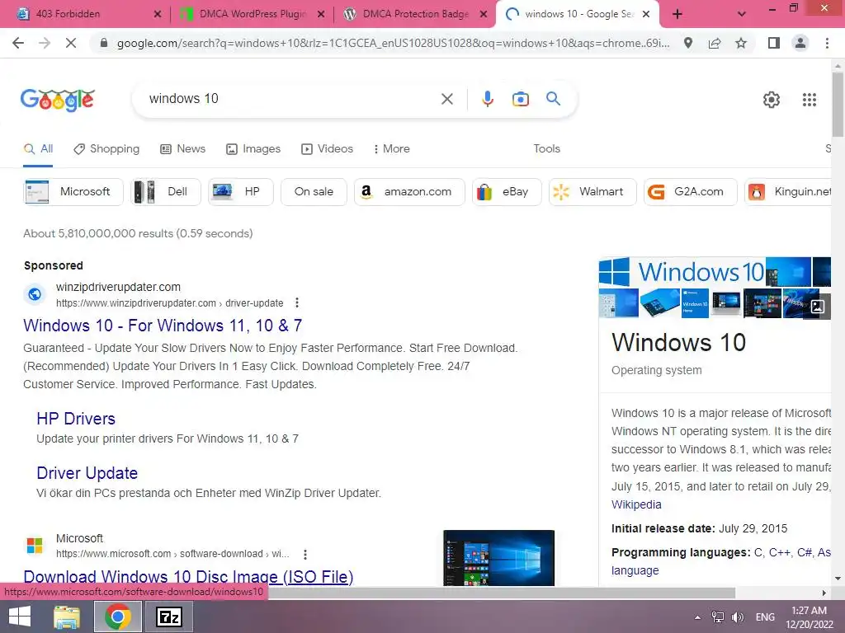Switch to the DMCA WordPress Plugin tab
Screen dimensions: 845x633
[253, 14]
